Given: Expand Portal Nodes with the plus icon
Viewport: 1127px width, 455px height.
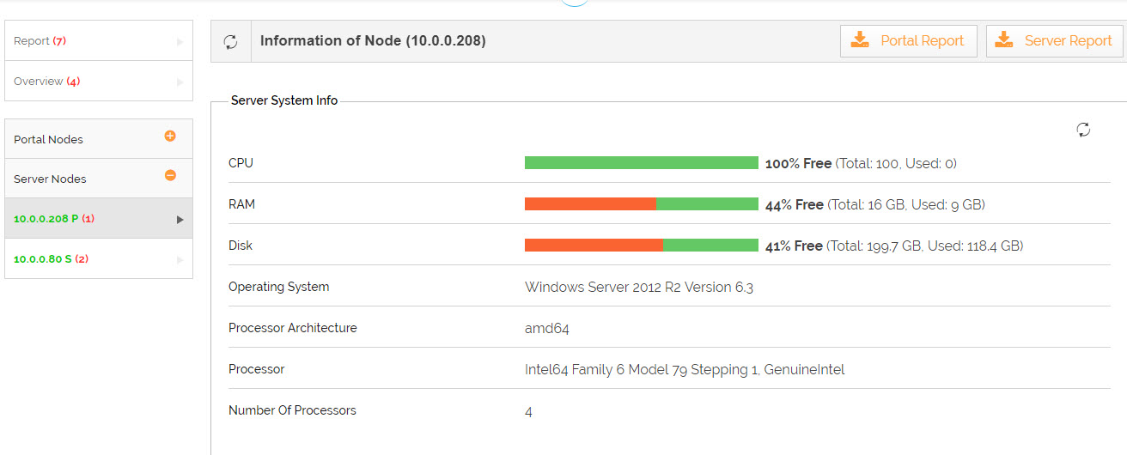Looking at the screenshot, I should (170, 136).
